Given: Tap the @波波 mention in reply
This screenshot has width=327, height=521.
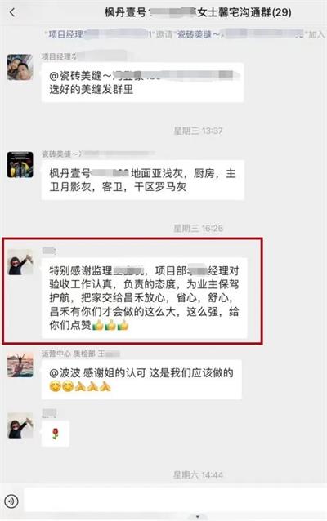Looking at the screenshot, I should pos(65,373).
